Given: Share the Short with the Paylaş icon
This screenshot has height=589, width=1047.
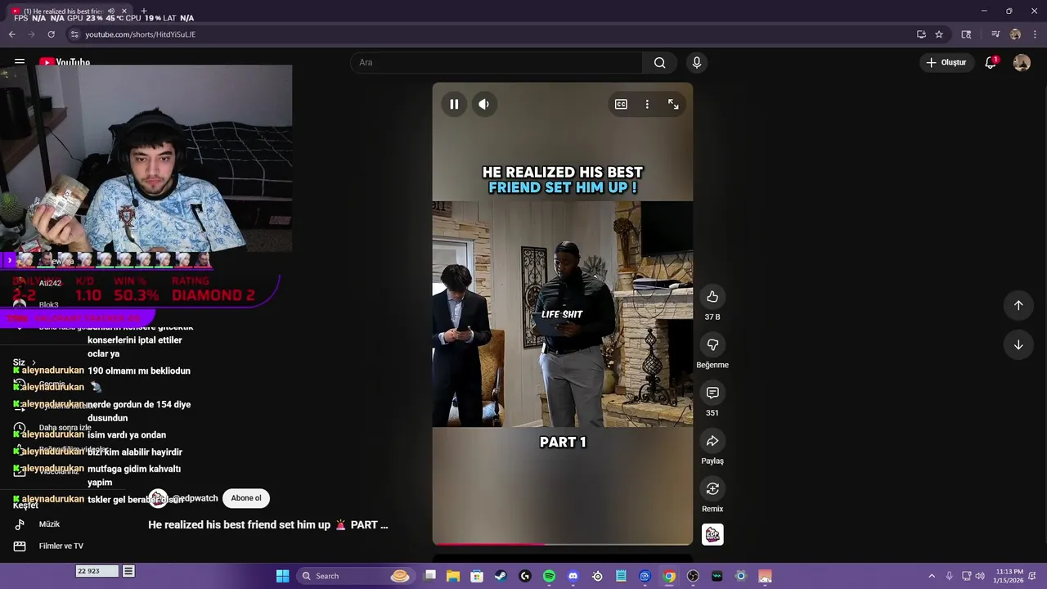Looking at the screenshot, I should 712,441.
